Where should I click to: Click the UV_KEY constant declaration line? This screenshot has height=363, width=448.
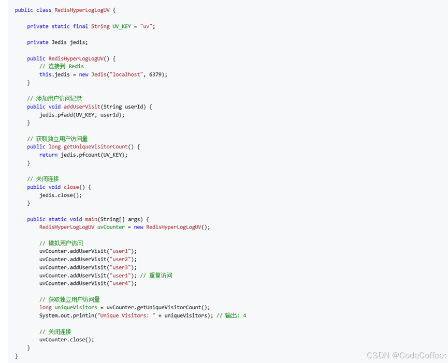91,26
